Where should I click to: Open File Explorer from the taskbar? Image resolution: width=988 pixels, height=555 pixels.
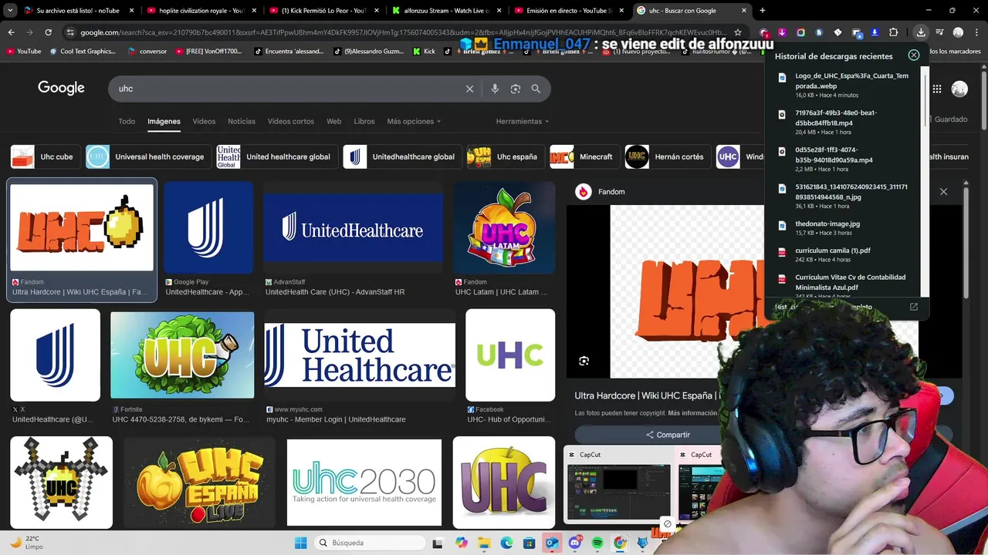coord(483,543)
